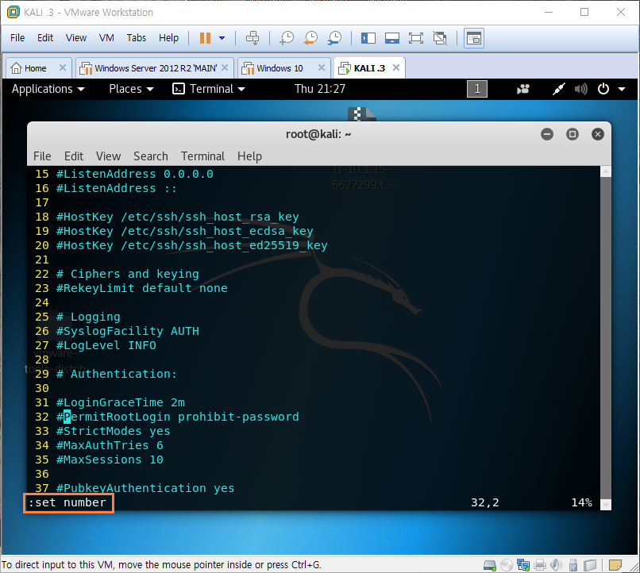
Task: Open the Thu 21:27 clock calendar
Action: [x=320, y=89]
